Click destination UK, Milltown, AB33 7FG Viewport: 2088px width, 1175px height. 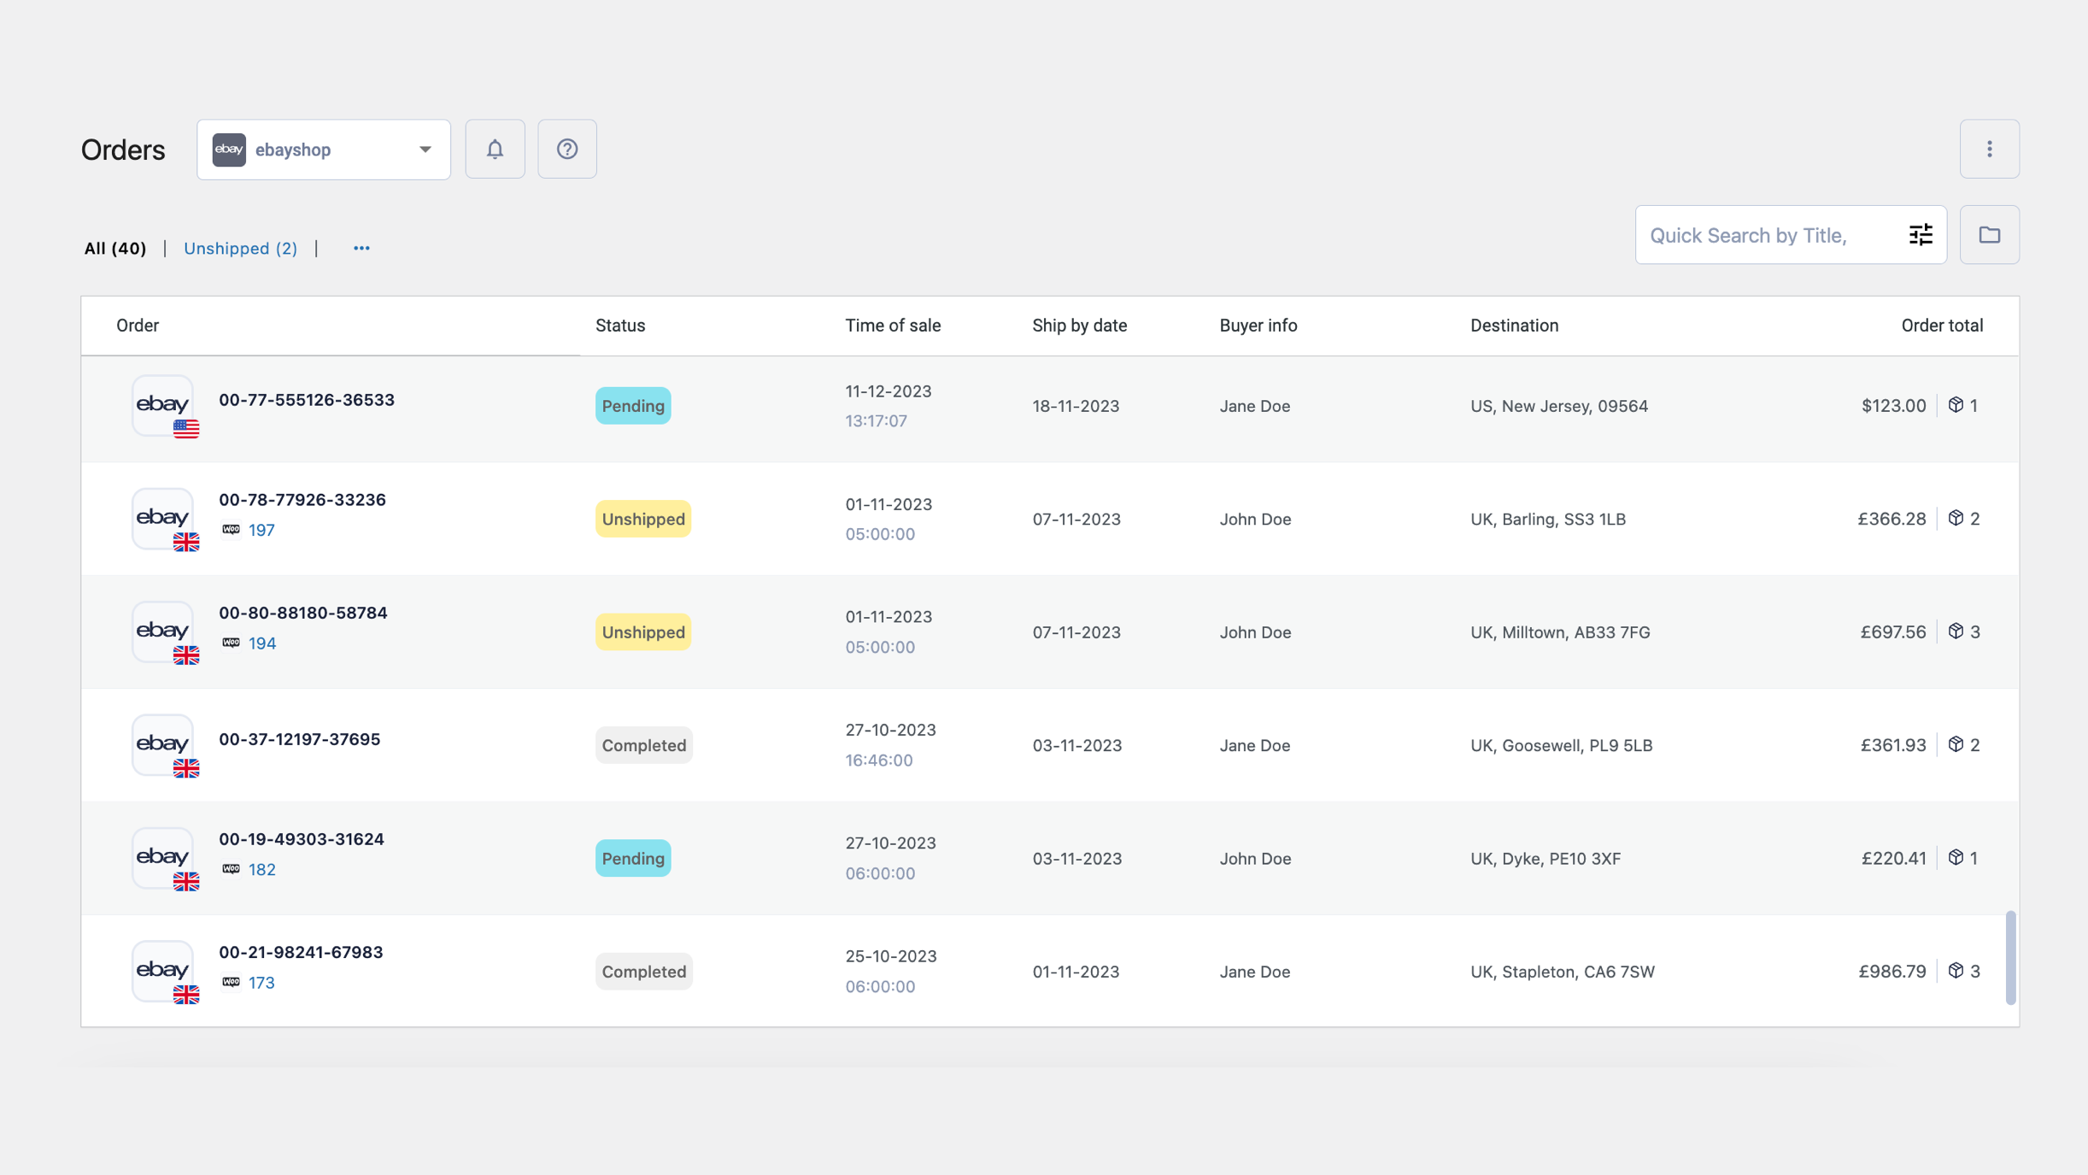tap(1560, 632)
